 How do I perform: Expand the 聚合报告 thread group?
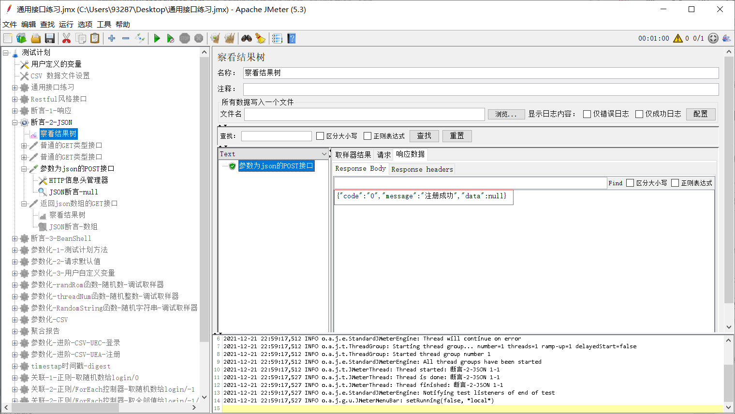(x=15, y=331)
